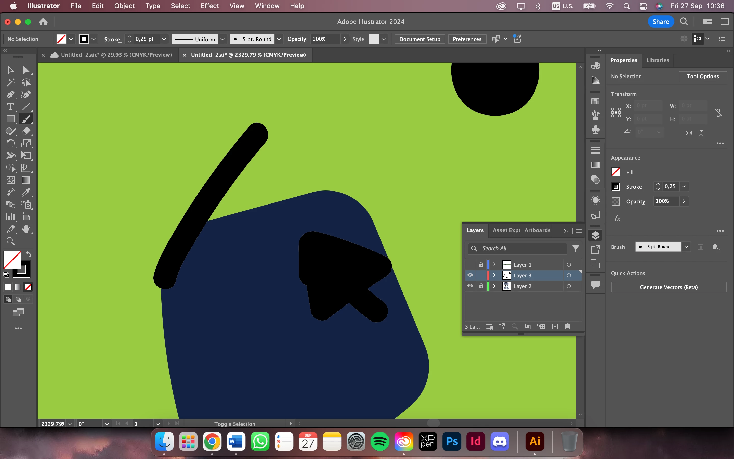
Task: Select the Eraser tool
Action: click(x=26, y=131)
